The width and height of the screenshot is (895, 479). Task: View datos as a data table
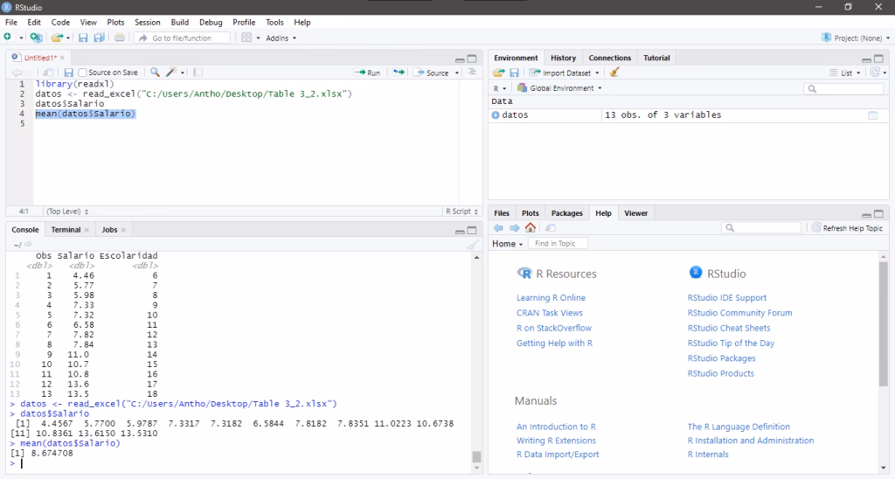pos(873,115)
